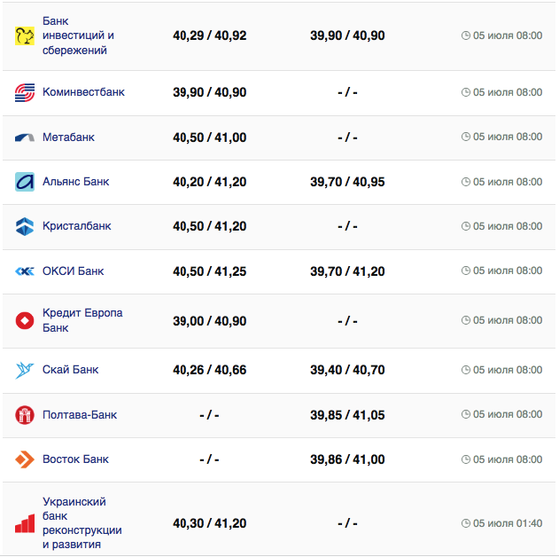This screenshot has width=559, height=557.
Task: Click the Кристалбанк logo icon
Action: [x=25, y=226]
